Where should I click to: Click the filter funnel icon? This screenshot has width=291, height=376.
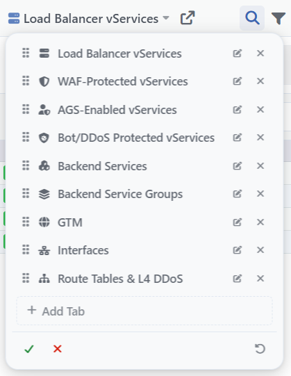pyautogui.click(x=278, y=18)
